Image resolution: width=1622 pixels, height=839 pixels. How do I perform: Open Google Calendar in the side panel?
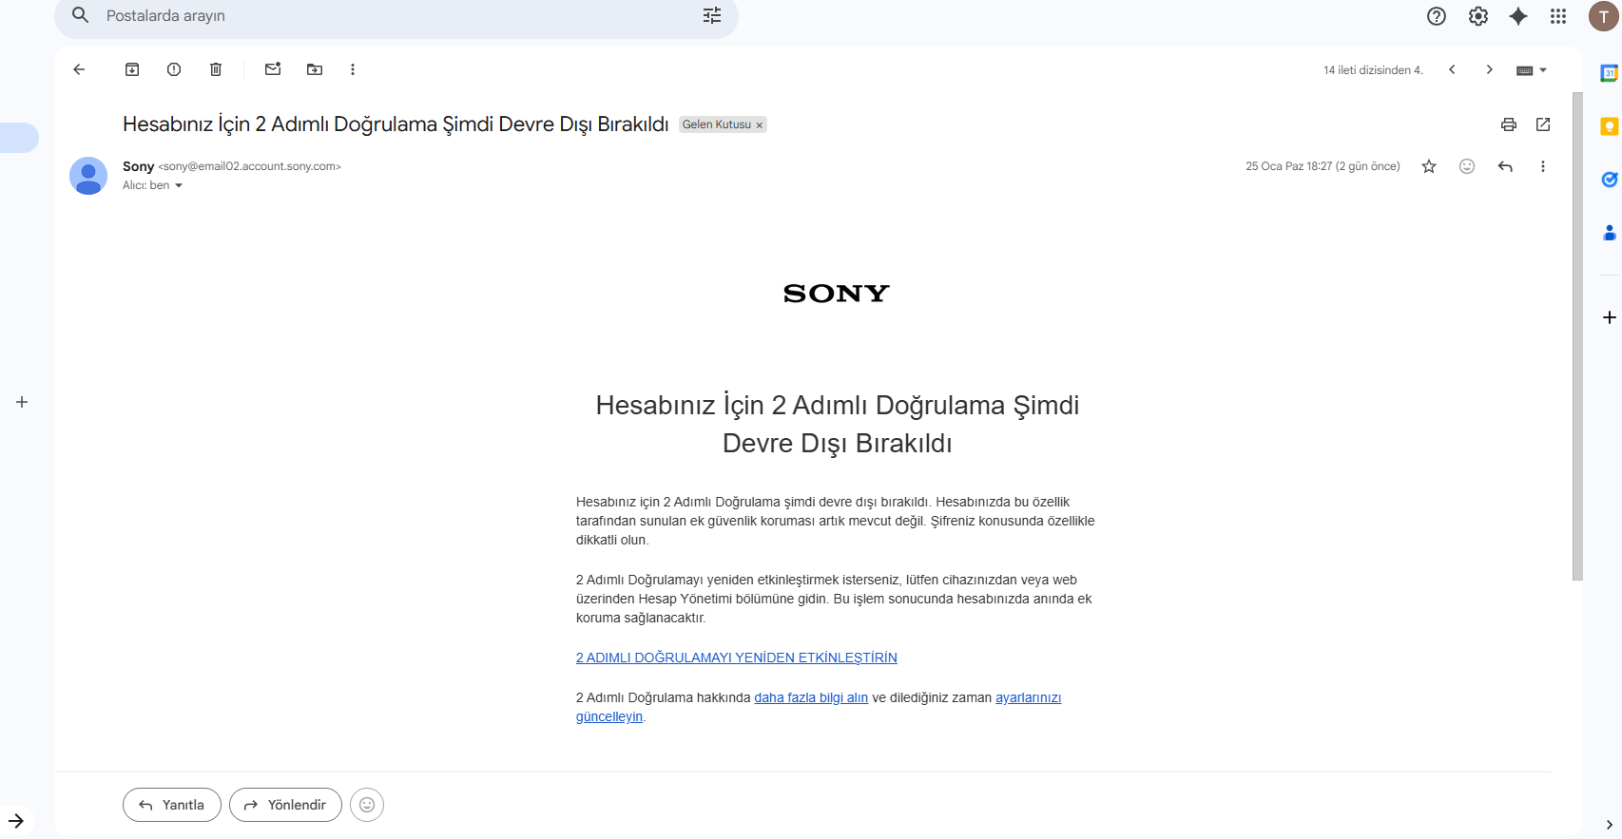[1609, 73]
